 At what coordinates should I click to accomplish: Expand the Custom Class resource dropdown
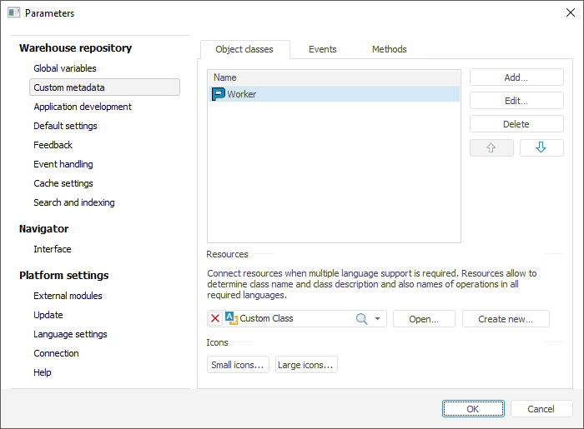click(378, 318)
